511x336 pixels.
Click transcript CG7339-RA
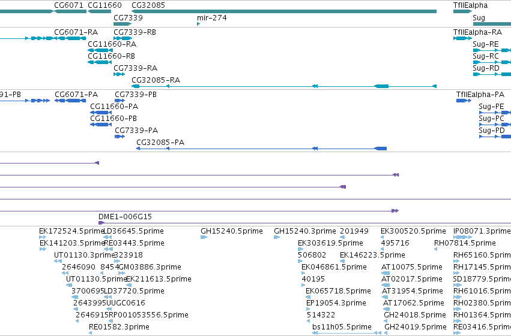pos(135,68)
